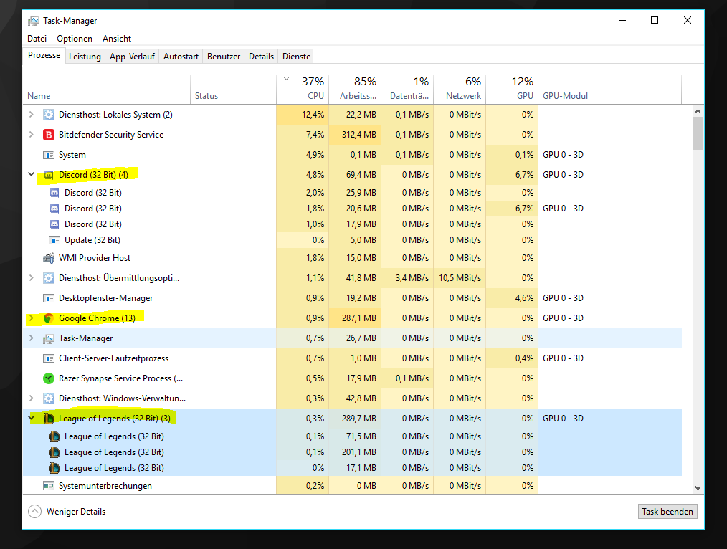The width and height of the screenshot is (727, 549).
Task: Click the League of Legends child icon 71,5 MB
Action: point(54,436)
